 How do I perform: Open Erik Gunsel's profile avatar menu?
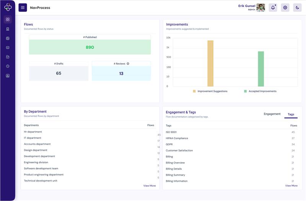click(x=260, y=8)
